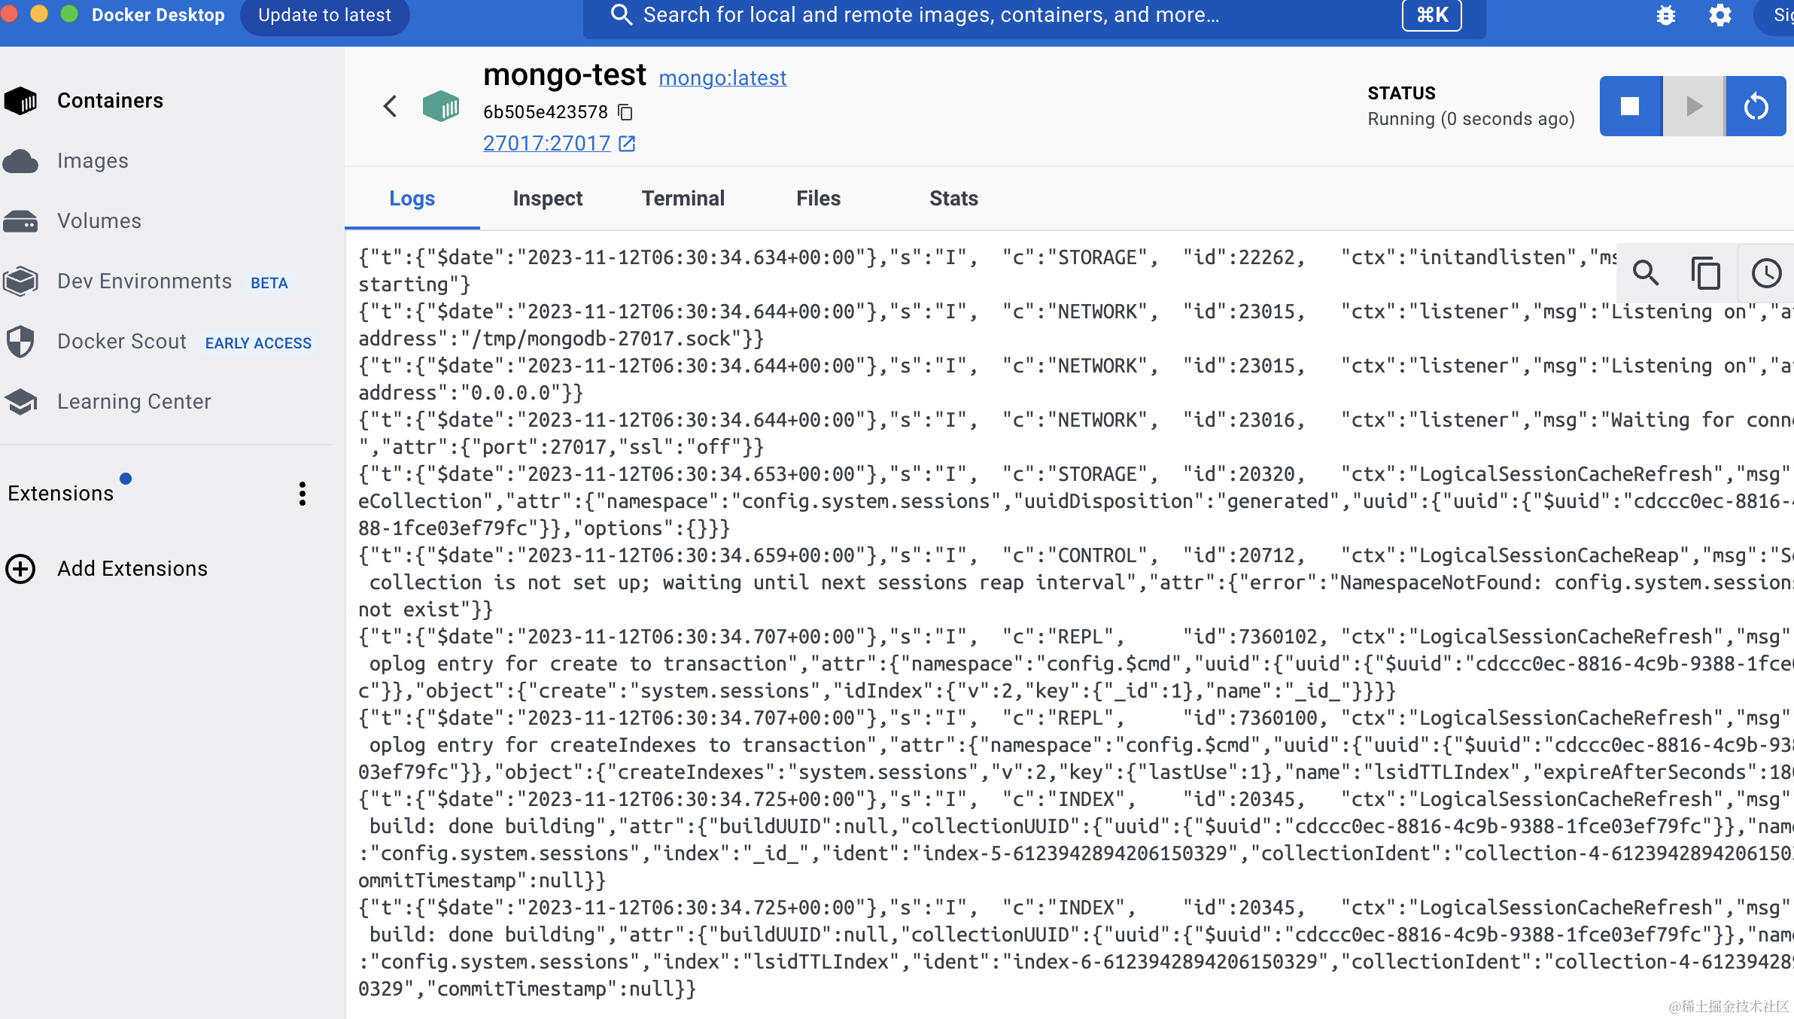Open port link 27017:27017
1794x1019 pixels.
[547, 143]
